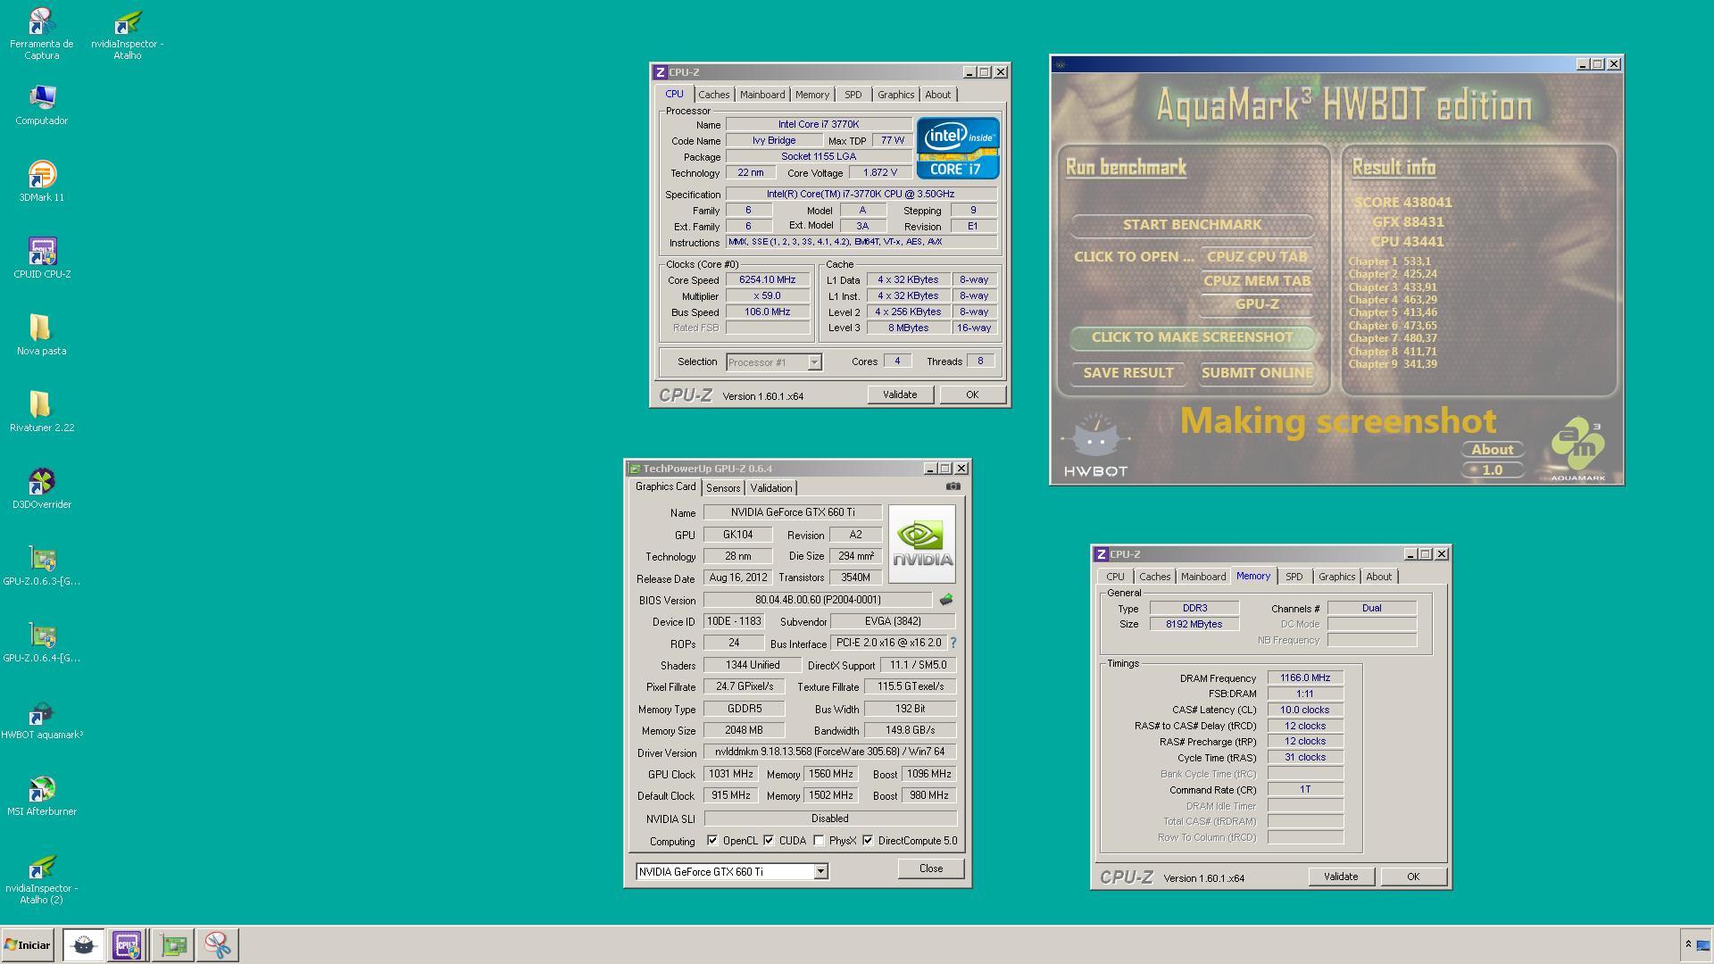Launch MSI Afterburner desktop shortcut
The width and height of the screenshot is (1714, 964).
point(41,795)
